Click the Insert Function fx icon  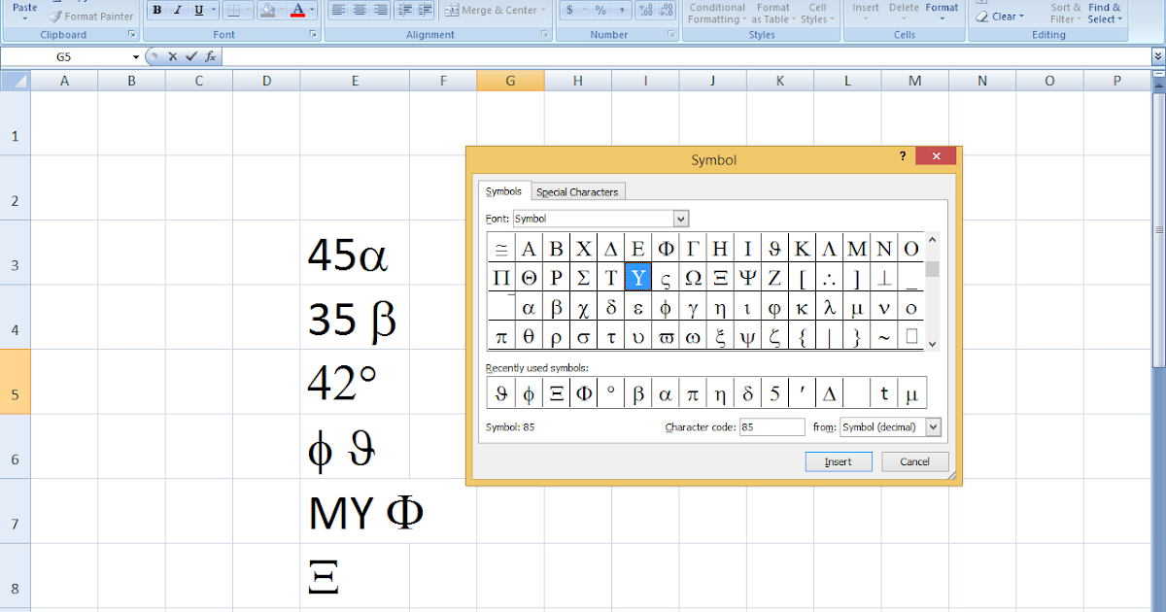(211, 56)
